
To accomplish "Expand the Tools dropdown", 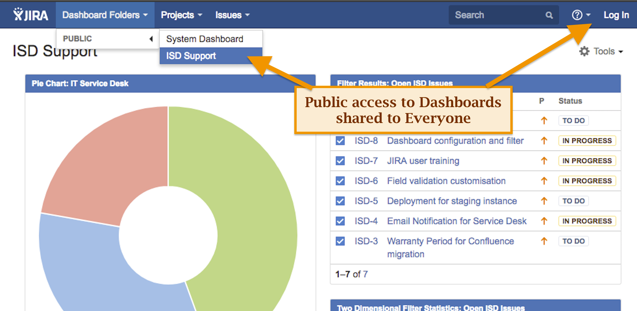I will point(608,51).
